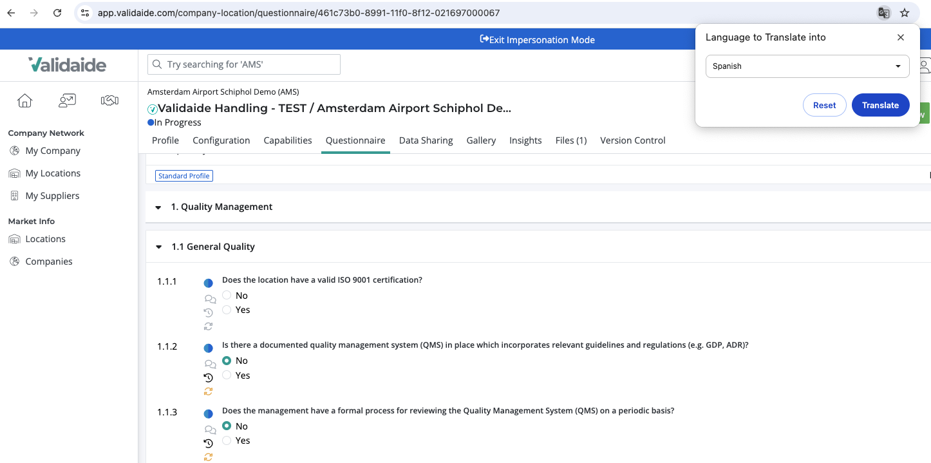931x463 pixels.
Task: Click the Companies globe icon
Action: point(14,261)
